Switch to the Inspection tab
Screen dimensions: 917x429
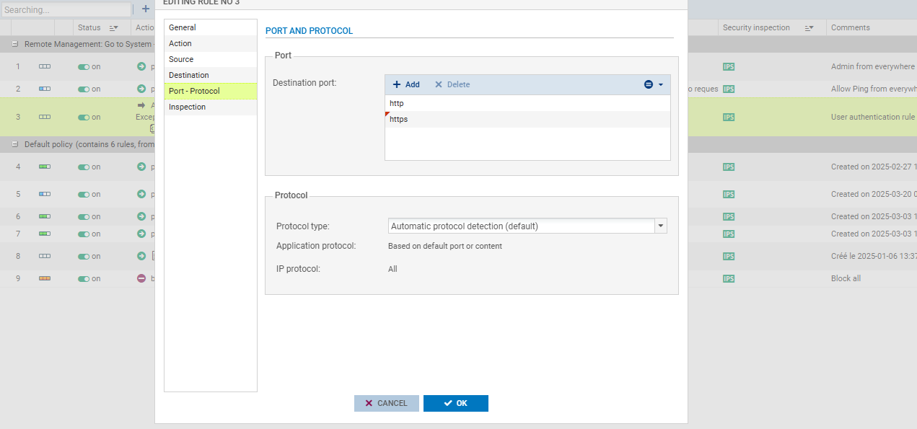(x=187, y=107)
